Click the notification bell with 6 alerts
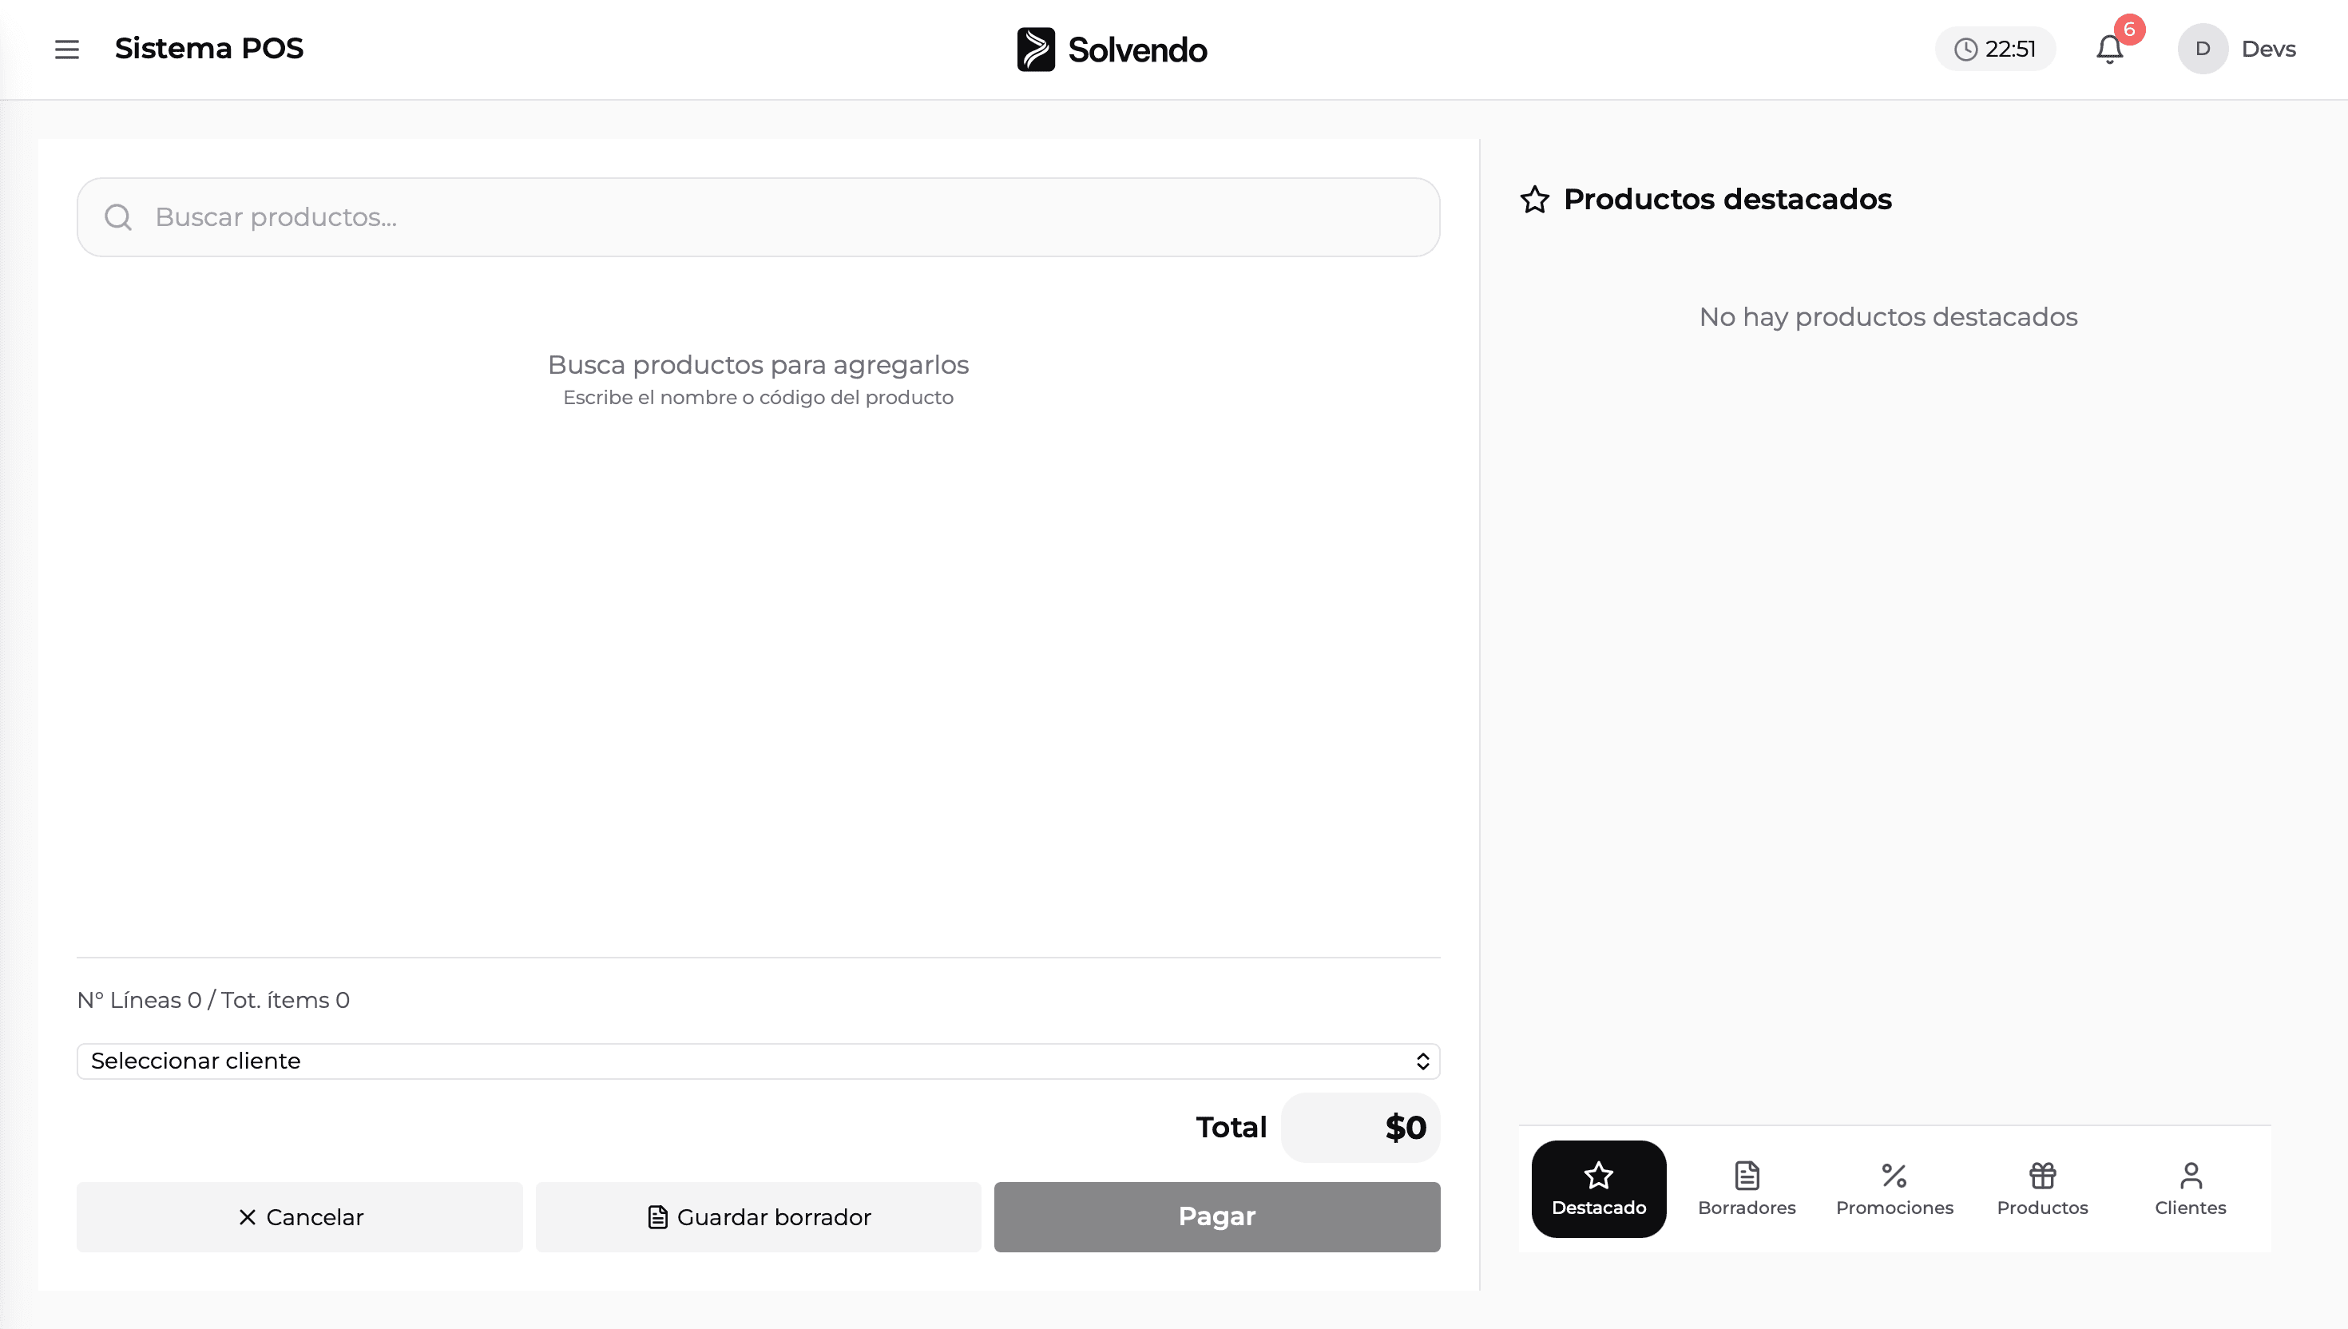The width and height of the screenshot is (2348, 1329). coord(2109,50)
